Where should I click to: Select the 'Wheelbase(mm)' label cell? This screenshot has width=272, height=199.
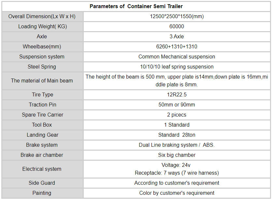pyautogui.click(x=42, y=46)
